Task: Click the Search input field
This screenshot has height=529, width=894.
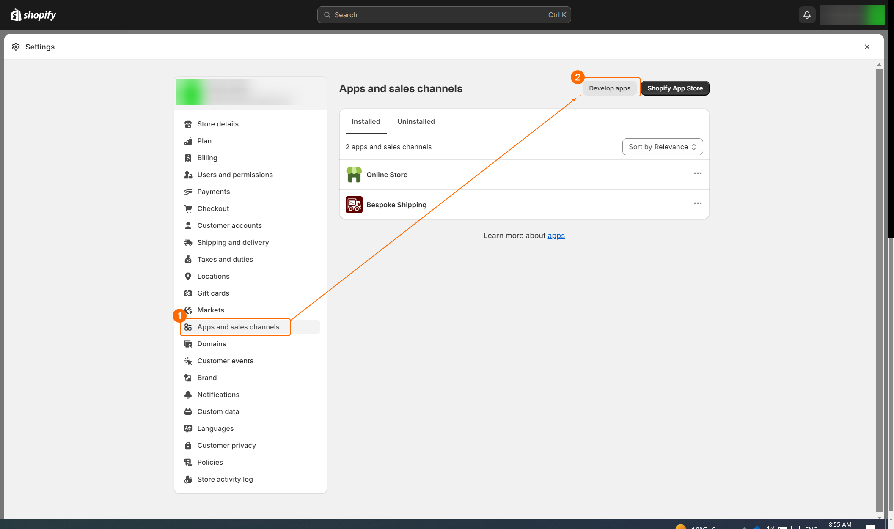Action: point(443,15)
